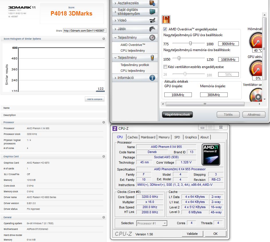Click Add to compare button

tap(95, 99)
